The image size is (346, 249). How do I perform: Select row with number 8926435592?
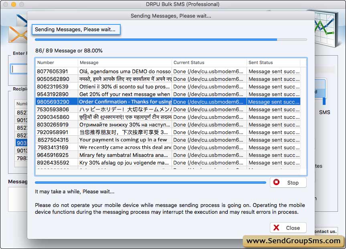[168, 163]
